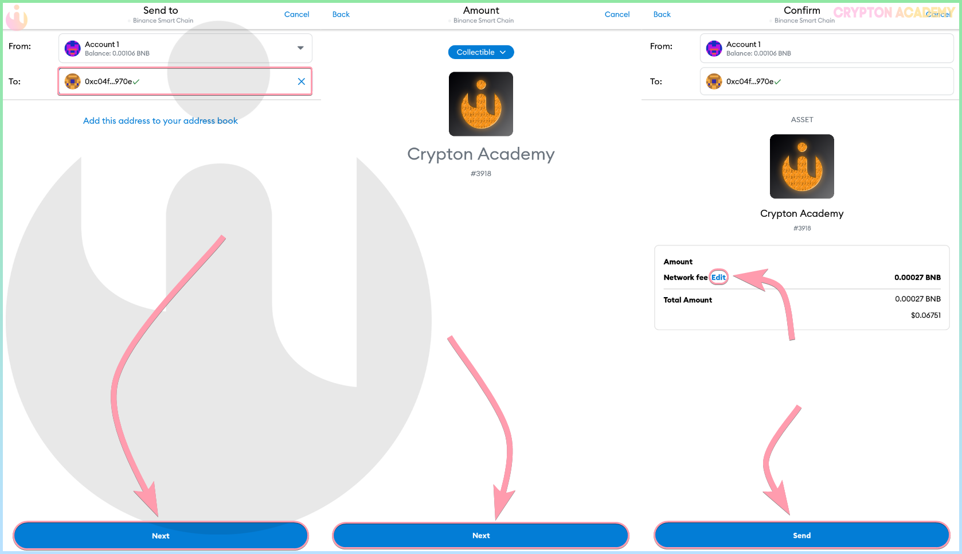Click the recipient identicon in Confirm panel

pos(714,81)
